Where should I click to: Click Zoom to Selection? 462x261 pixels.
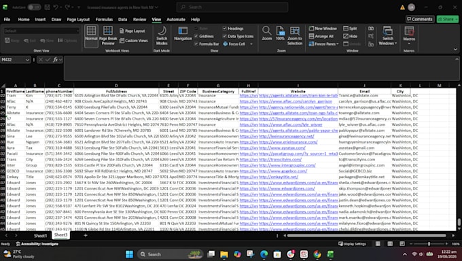click(295, 36)
